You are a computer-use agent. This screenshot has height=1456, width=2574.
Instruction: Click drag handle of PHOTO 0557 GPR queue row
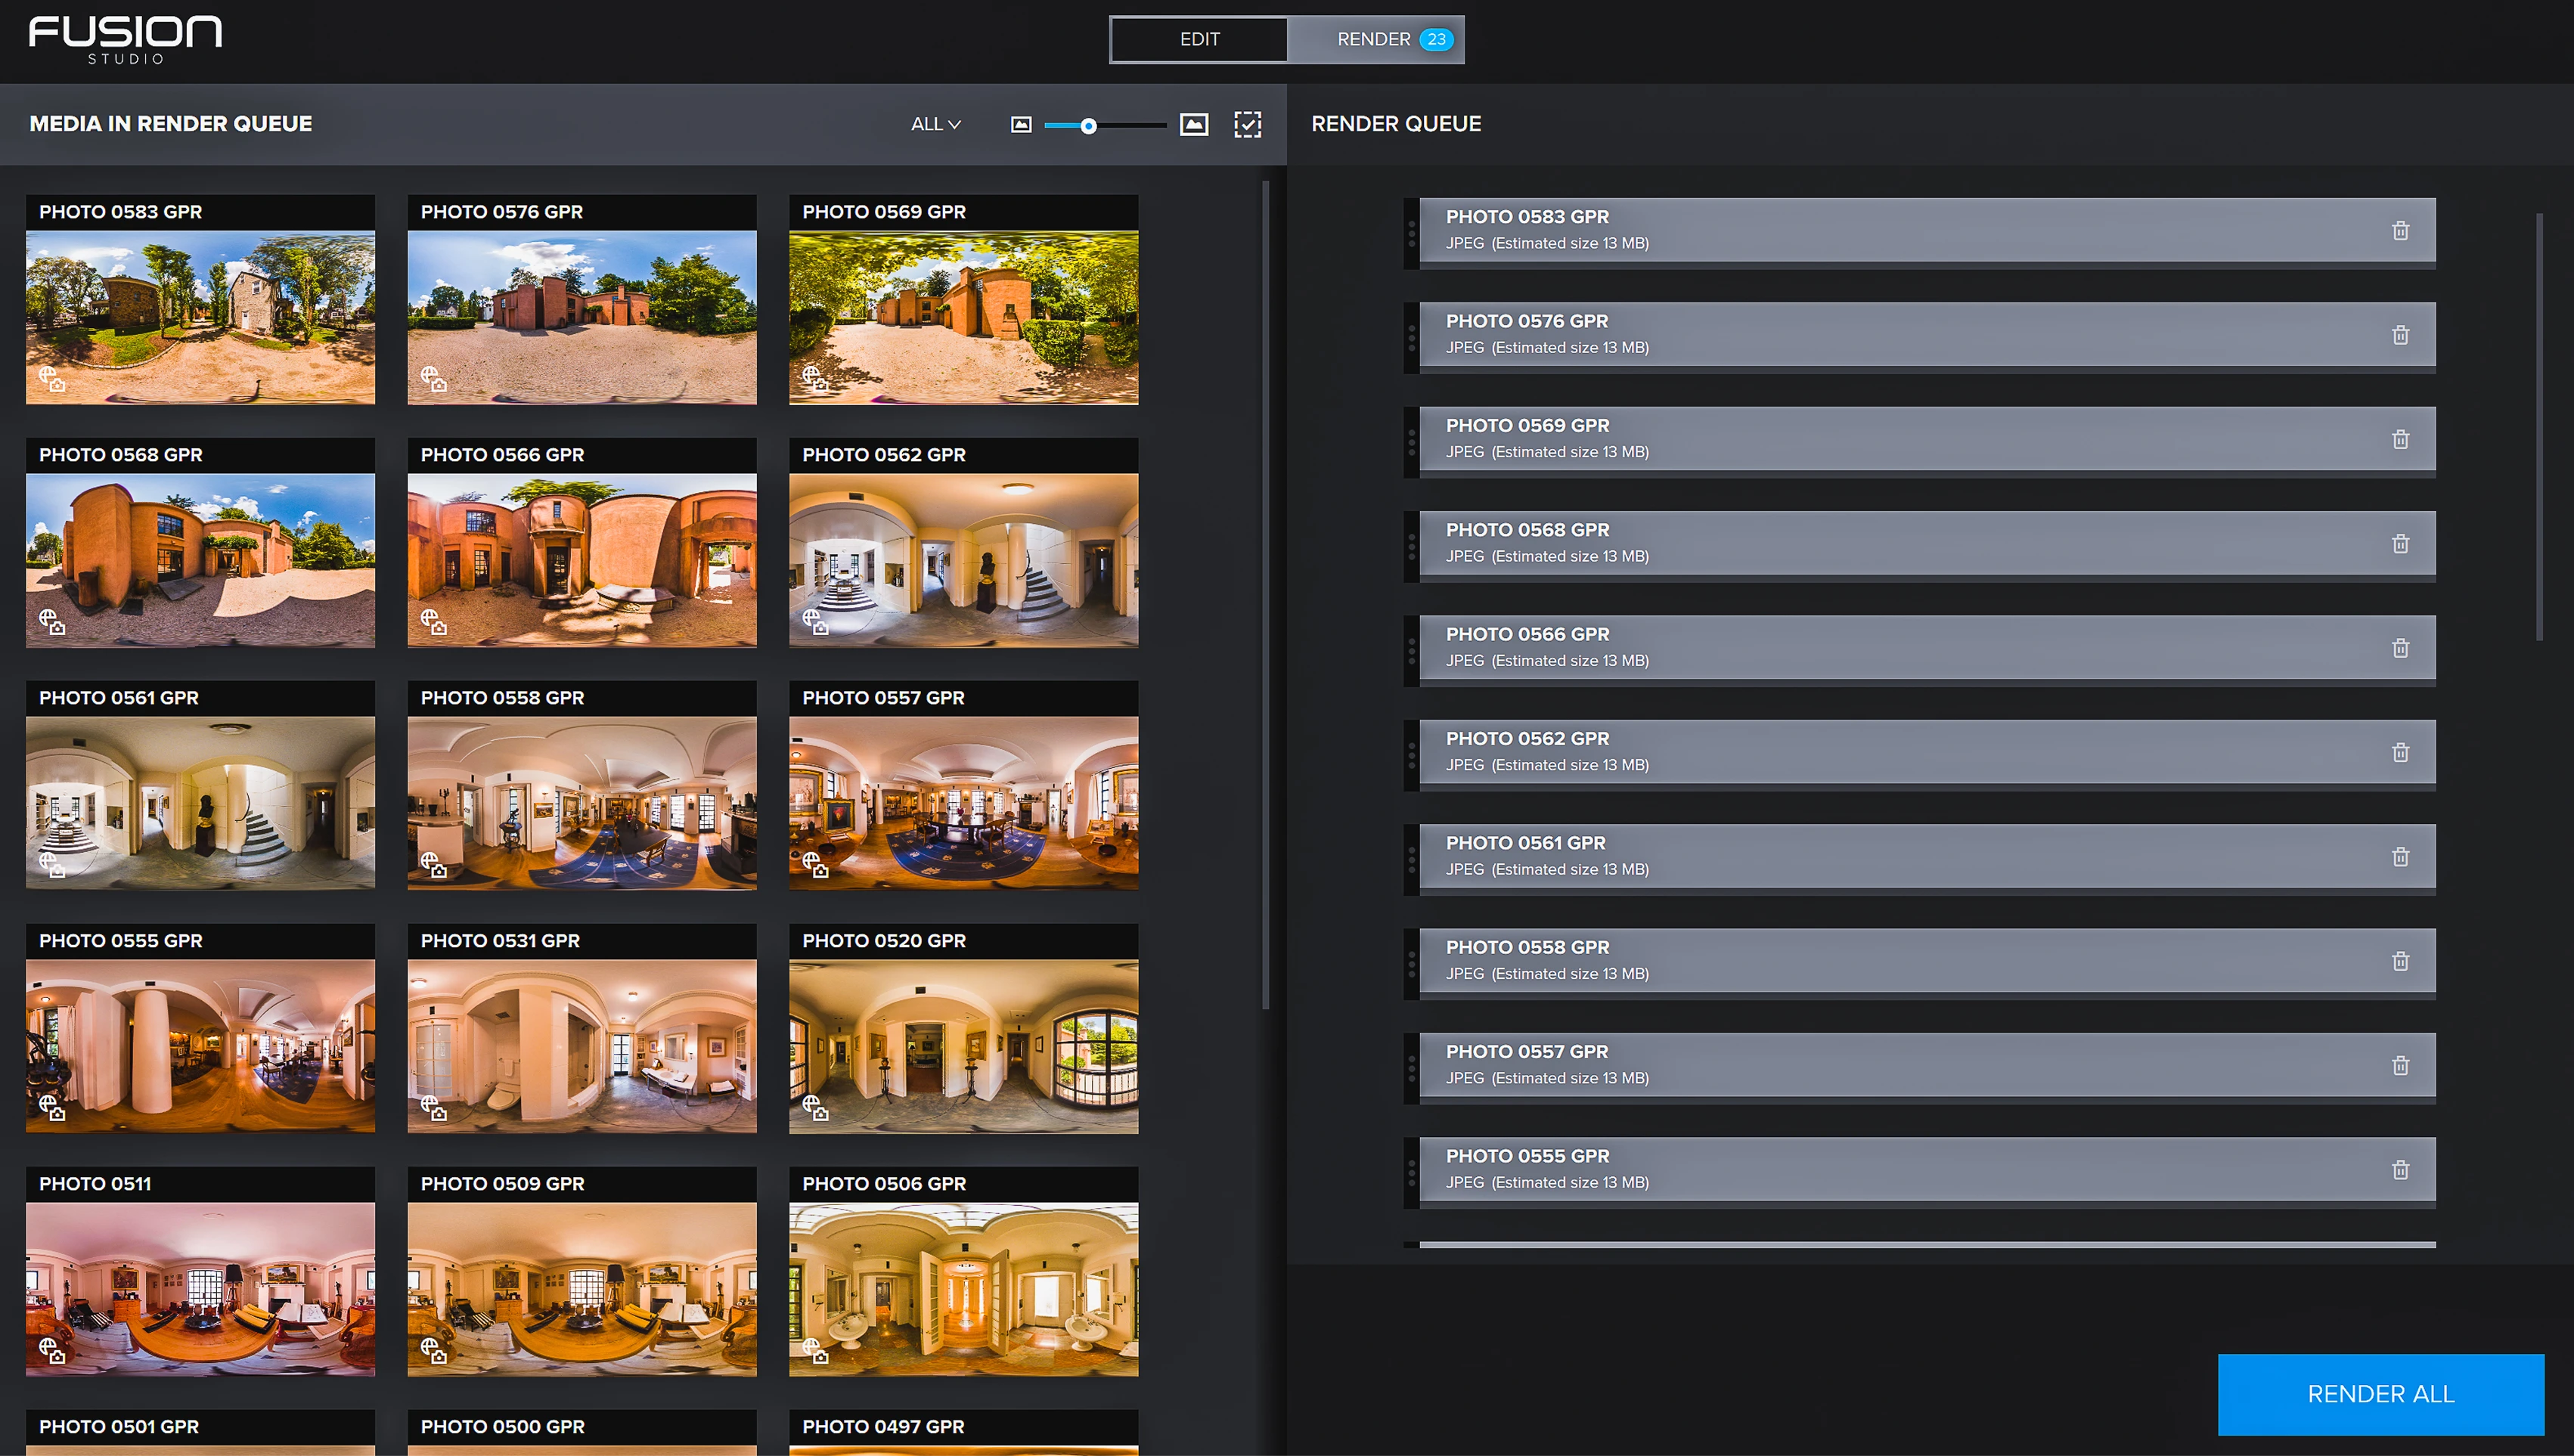coord(1411,1069)
